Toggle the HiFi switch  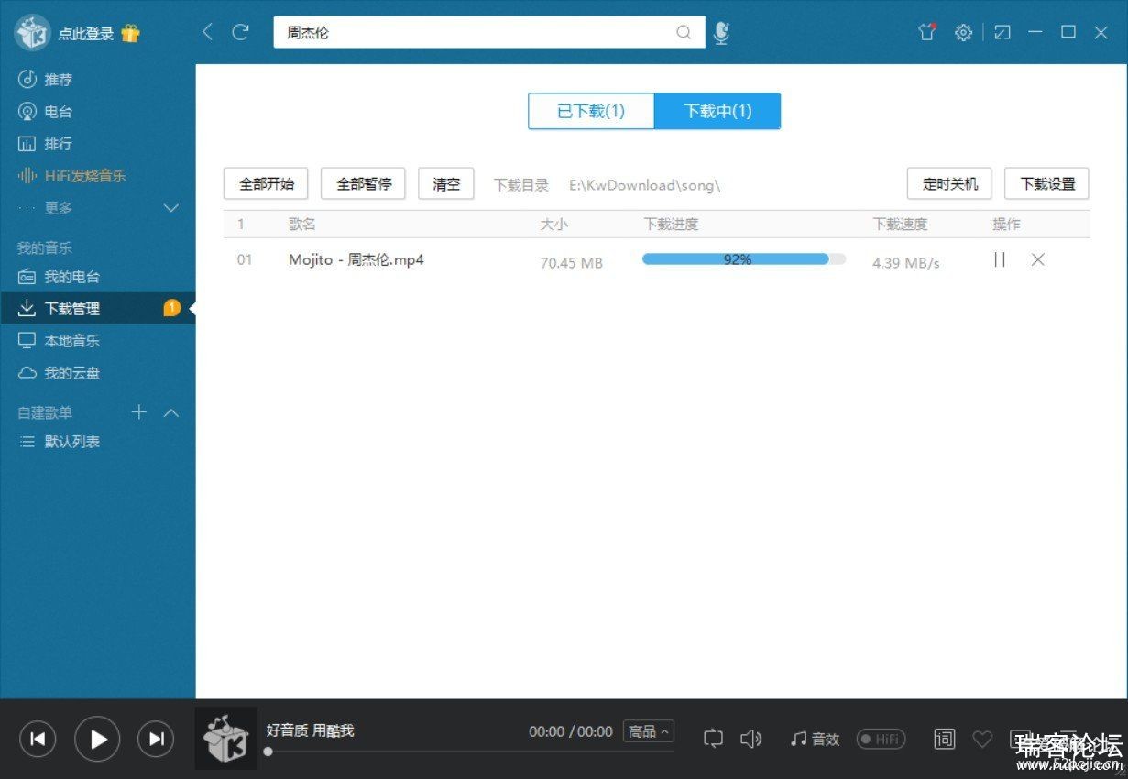(881, 739)
